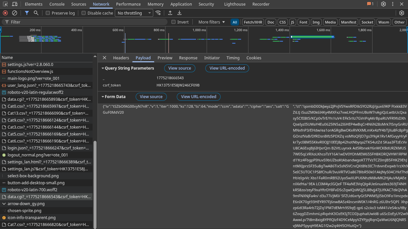Enable Disable cache

tap(84, 13)
